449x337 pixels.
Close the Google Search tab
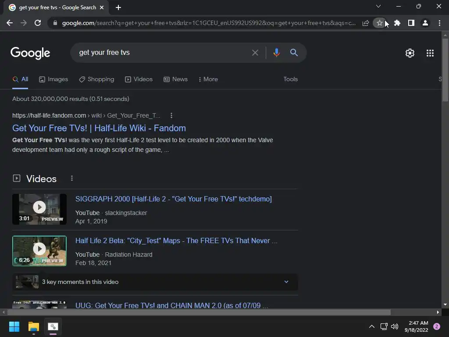102,7
